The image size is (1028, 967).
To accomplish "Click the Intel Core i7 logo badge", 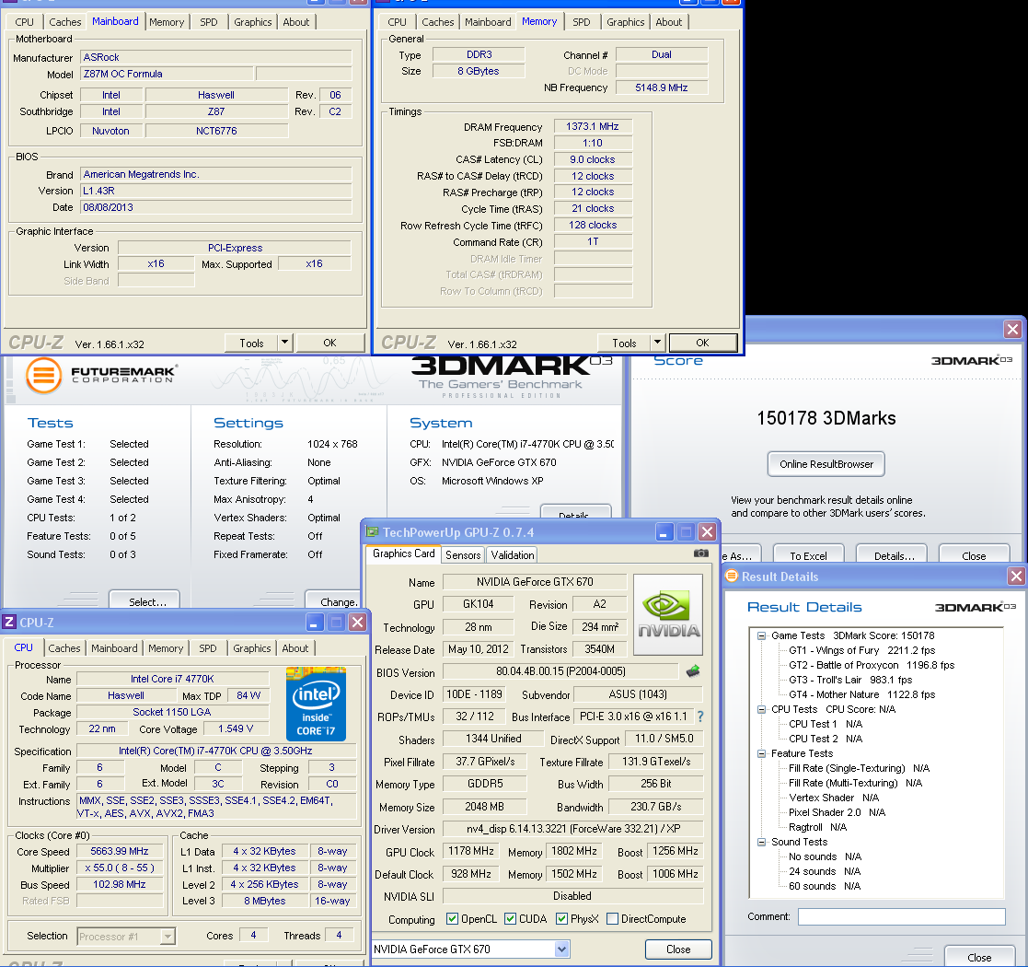I will coord(316,704).
